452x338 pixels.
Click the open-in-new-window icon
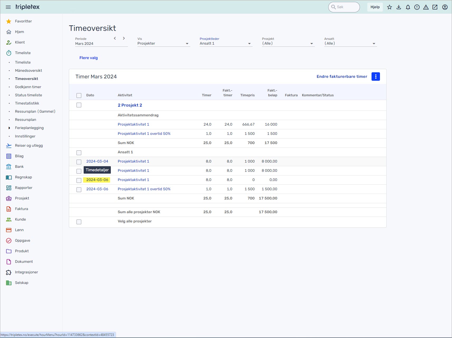click(435, 7)
